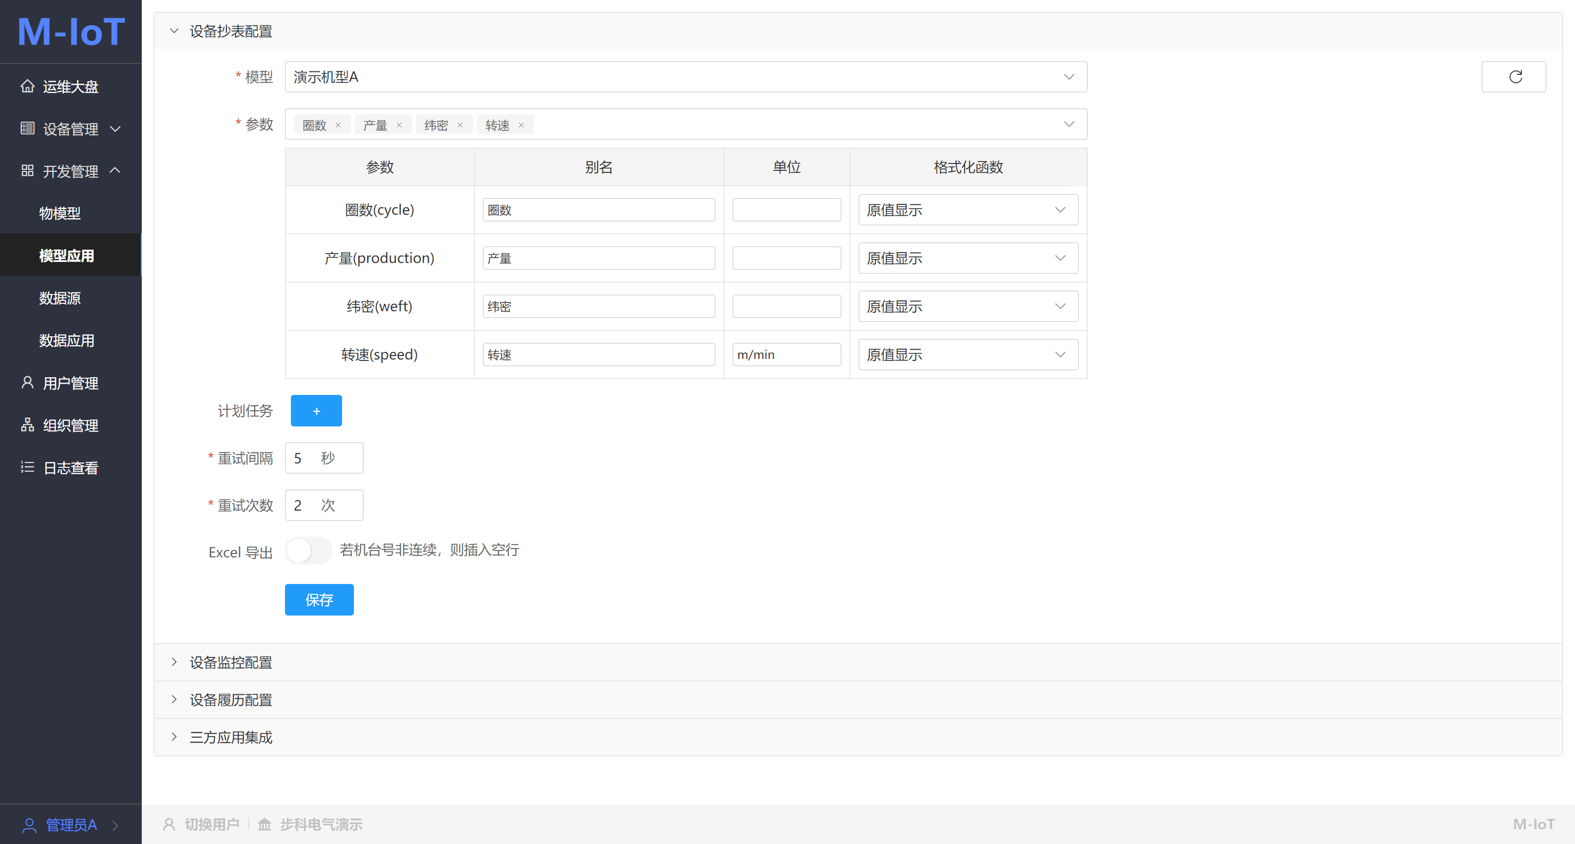
Task: Expand the 设备履历配置 section
Action: (858, 700)
